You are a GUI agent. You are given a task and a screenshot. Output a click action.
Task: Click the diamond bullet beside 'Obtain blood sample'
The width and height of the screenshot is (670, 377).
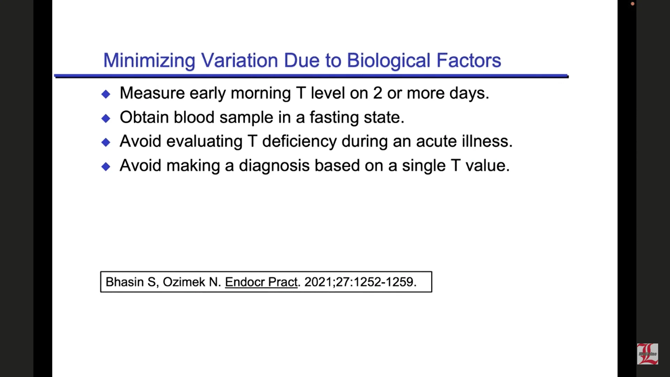106,118
